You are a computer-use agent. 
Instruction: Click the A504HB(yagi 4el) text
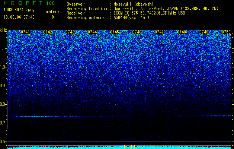pos(131,18)
